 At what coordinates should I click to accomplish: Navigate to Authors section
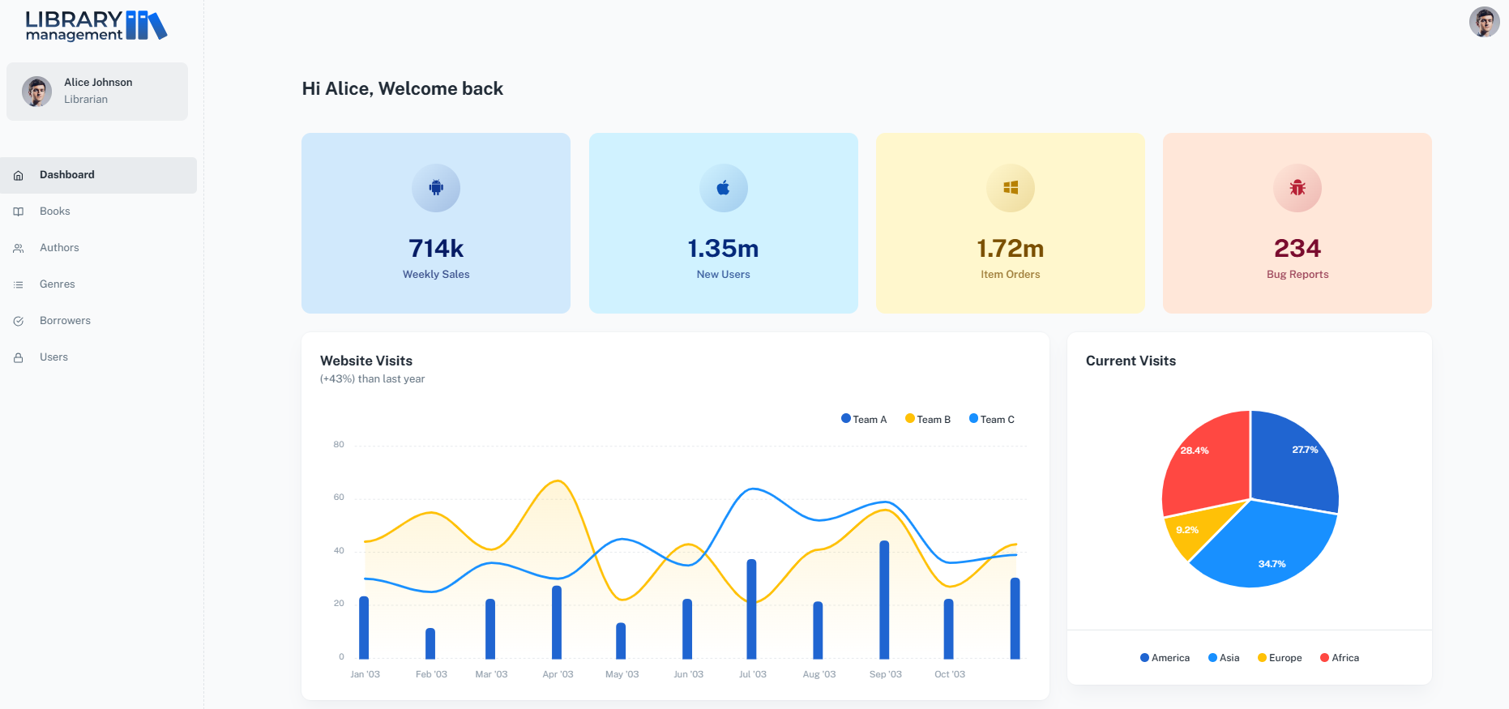click(x=98, y=248)
